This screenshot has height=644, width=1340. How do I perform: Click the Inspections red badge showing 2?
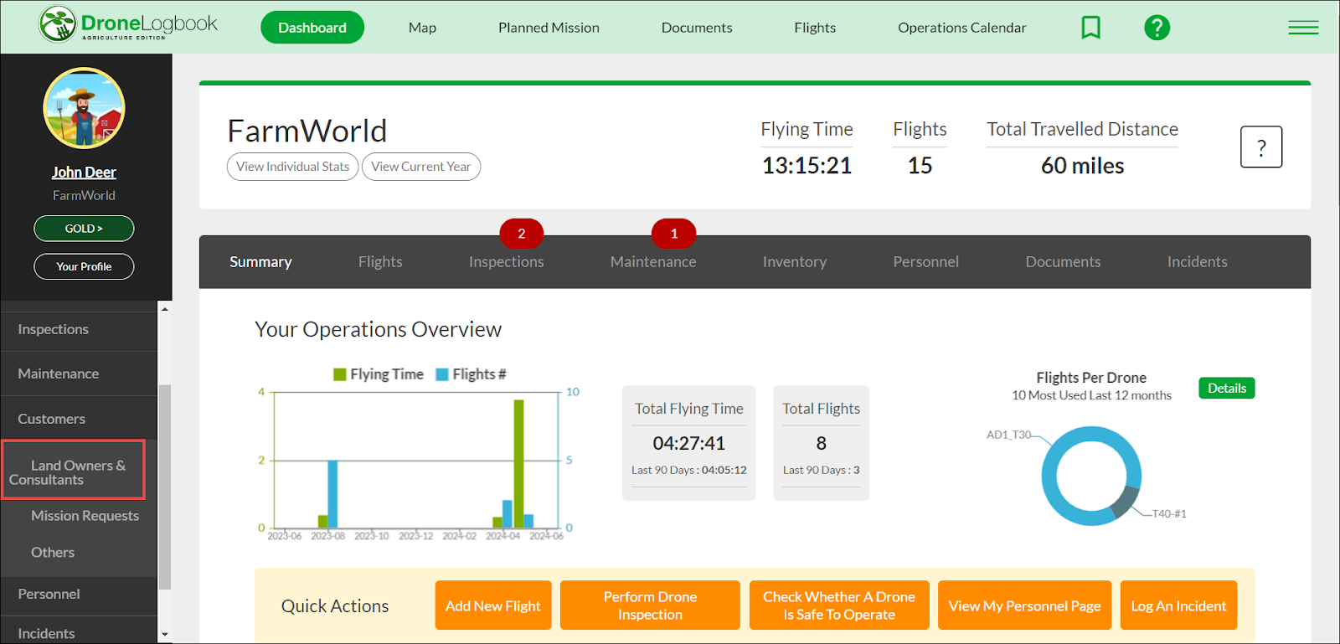click(x=521, y=234)
